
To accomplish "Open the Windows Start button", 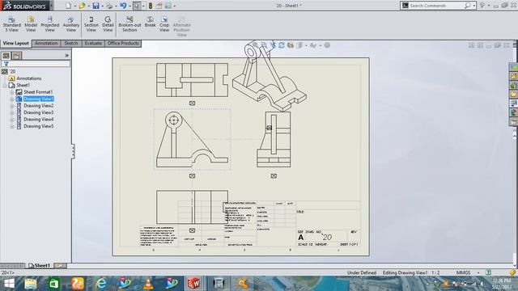I will 9,284.
